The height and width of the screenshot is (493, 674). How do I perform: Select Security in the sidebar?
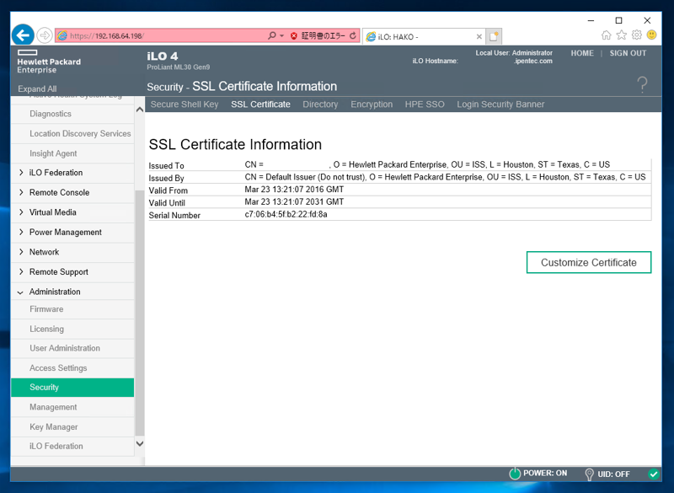[72, 388]
